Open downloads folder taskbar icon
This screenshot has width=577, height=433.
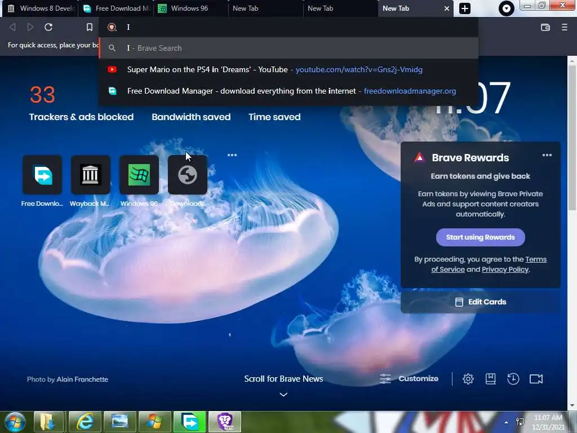(x=50, y=422)
